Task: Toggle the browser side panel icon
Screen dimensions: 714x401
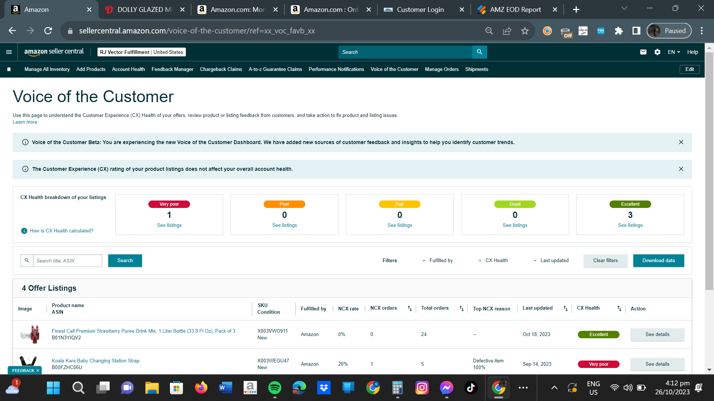Action: click(x=636, y=31)
